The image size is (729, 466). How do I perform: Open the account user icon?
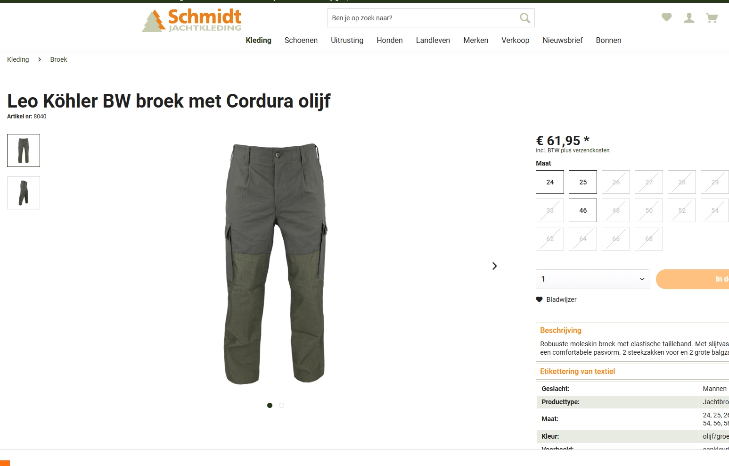click(x=689, y=18)
